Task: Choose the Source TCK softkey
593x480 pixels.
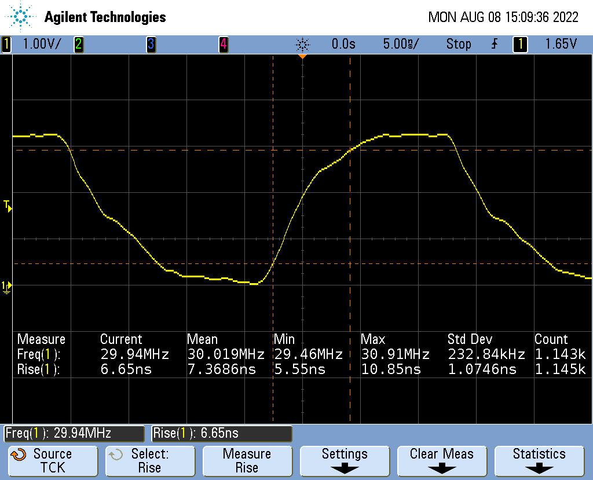Action: tap(52, 460)
